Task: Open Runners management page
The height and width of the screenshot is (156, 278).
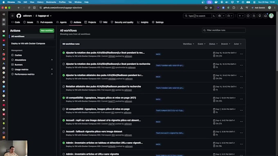Action: (x=18, y=65)
